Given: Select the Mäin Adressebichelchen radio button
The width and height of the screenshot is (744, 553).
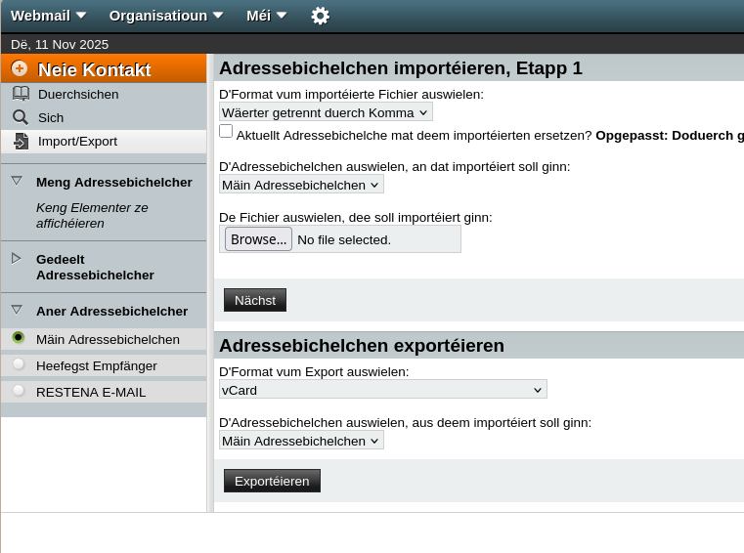Looking at the screenshot, I should 19,338.
